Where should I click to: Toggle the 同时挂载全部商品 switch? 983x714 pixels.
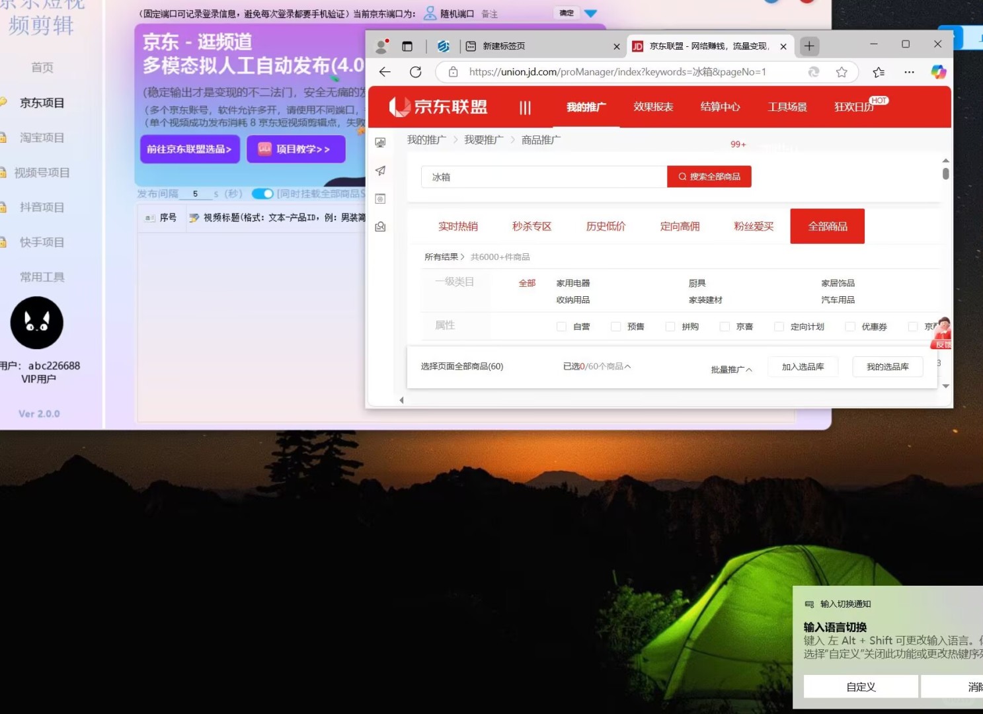click(x=262, y=194)
